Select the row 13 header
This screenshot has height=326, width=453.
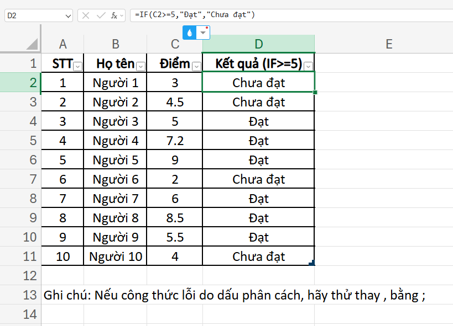[x=29, y=295]
